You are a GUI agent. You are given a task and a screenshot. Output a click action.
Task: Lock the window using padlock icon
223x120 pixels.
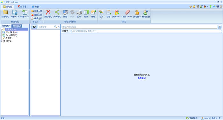(x=137, y=14)
